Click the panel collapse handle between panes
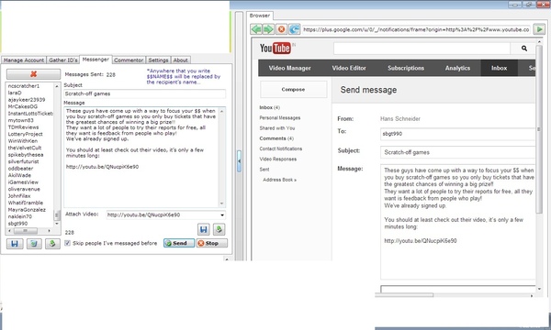The image size is (551, 330). [x=240, y=161]
